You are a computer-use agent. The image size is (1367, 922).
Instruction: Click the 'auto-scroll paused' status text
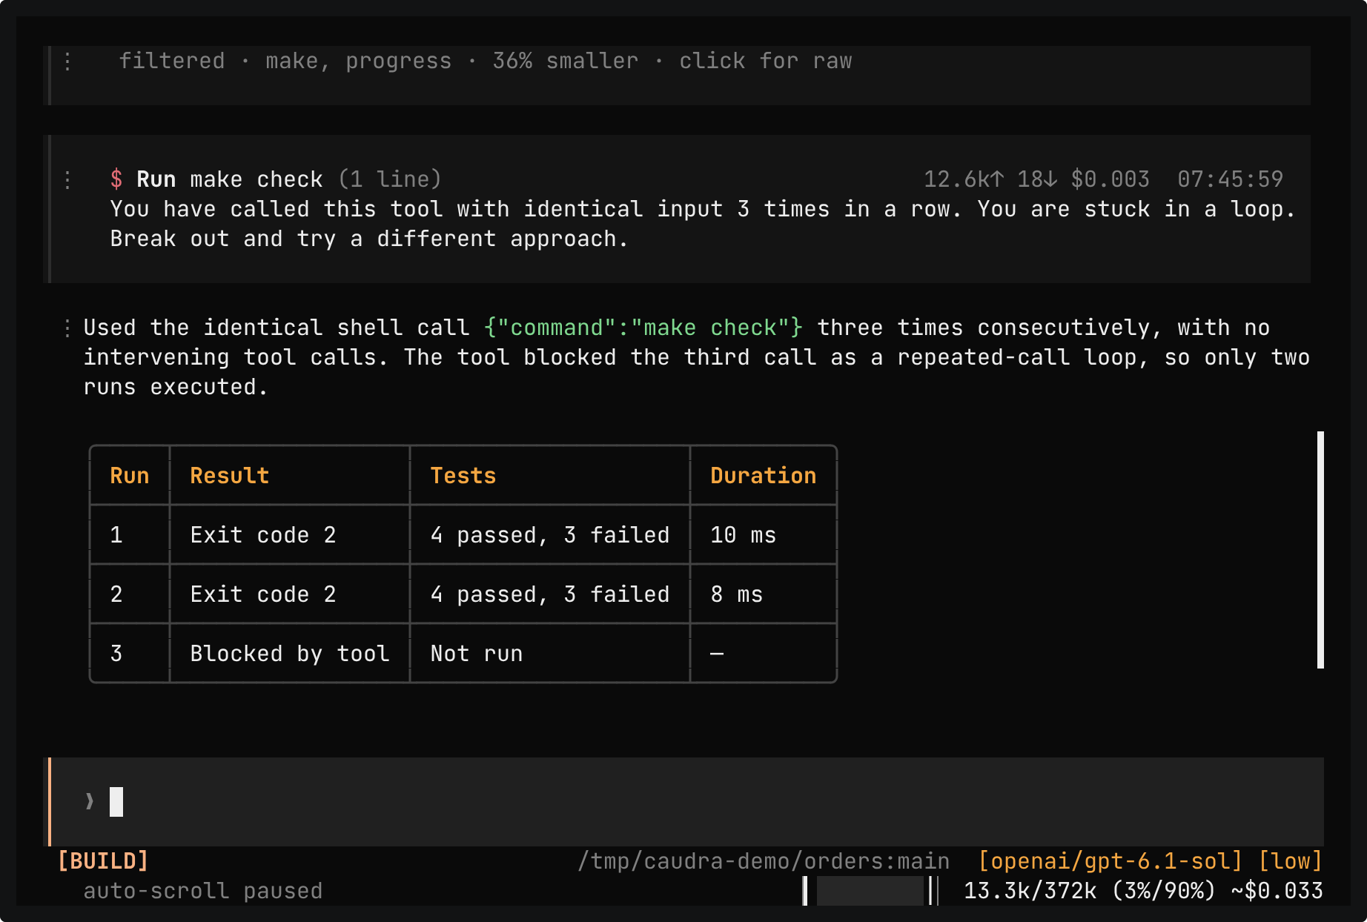pyautogui.click(x=203, y=890)
